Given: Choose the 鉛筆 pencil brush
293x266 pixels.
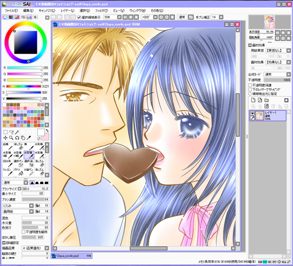Looking at the screenshot, I should [7, 146].
